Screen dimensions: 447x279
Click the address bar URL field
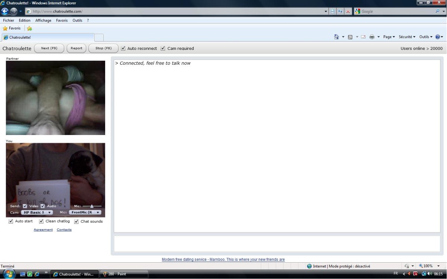click(177, 12)
